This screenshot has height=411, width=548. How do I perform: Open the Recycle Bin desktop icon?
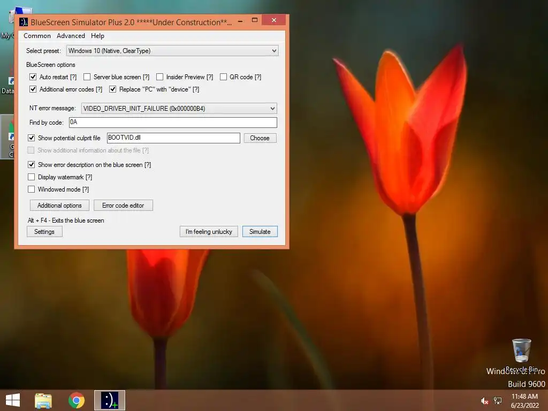(x=521, y=355)
